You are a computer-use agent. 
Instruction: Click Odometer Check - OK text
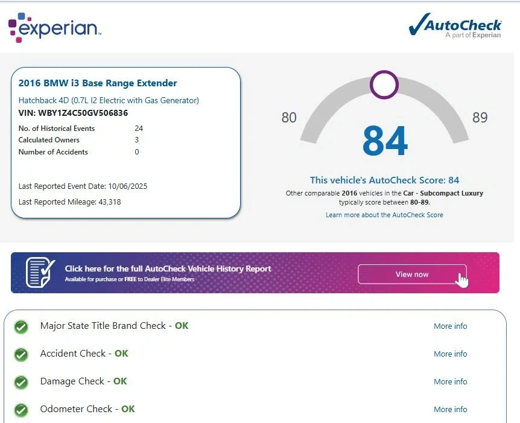coord(87,409)
